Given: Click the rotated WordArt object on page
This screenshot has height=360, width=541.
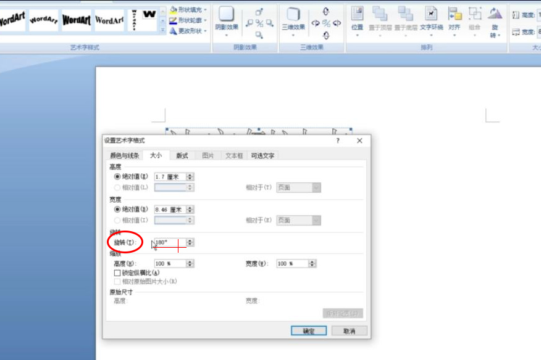Looking at the screenshot, I should tap(259, 131).
